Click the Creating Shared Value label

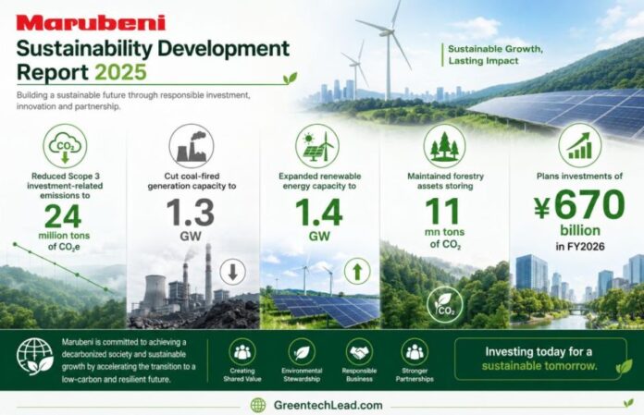point(242,375)
